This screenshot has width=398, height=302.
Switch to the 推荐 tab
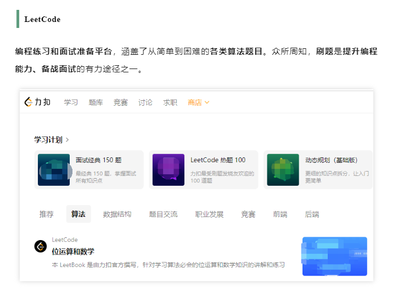47,214
